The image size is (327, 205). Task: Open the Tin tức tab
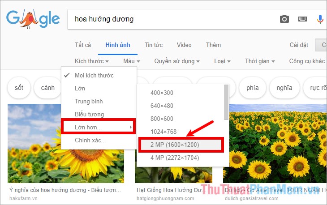[x=154, y=45]
